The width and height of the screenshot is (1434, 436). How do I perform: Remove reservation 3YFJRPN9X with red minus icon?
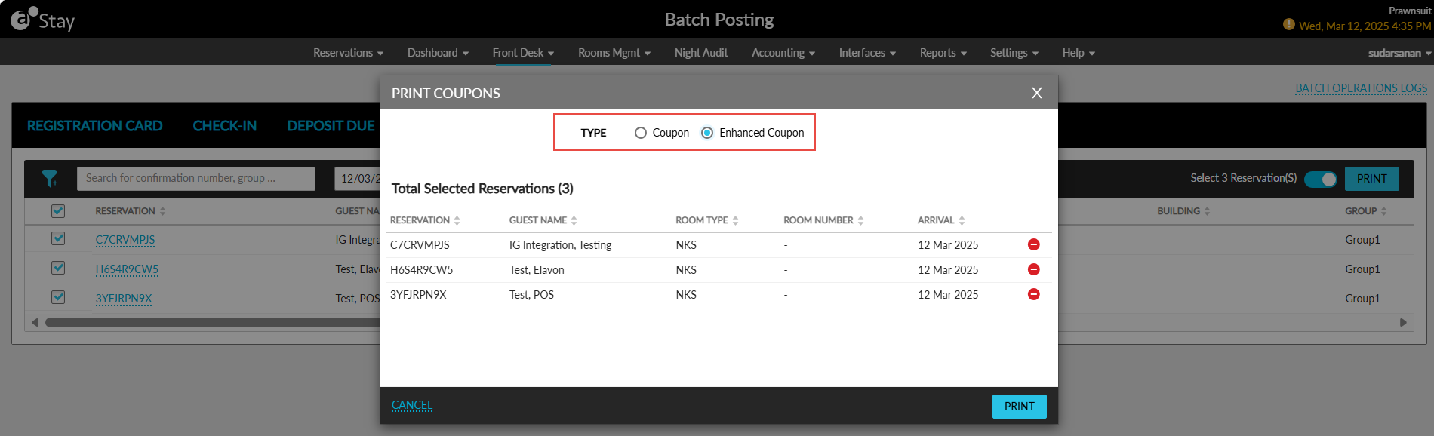click(1034, 294)
